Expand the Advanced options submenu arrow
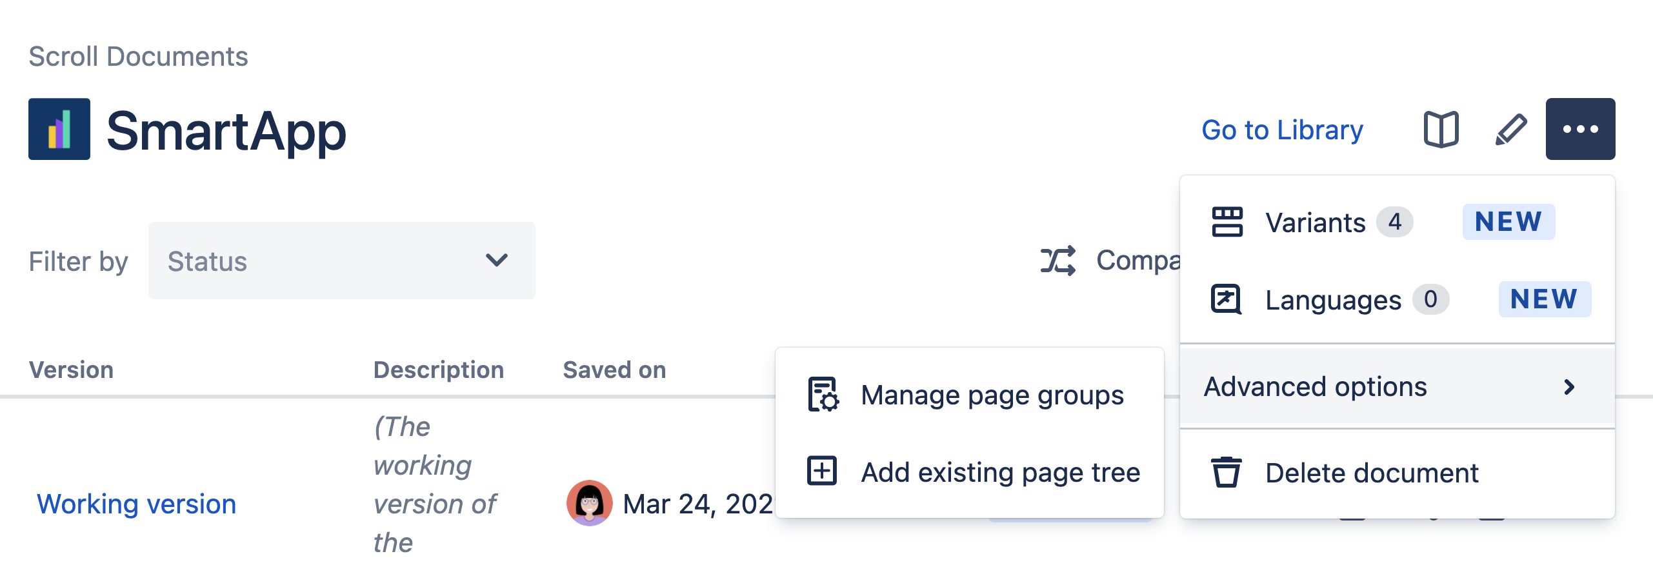The height and width of the screenshot is (565, 1653). point(1569,387)
